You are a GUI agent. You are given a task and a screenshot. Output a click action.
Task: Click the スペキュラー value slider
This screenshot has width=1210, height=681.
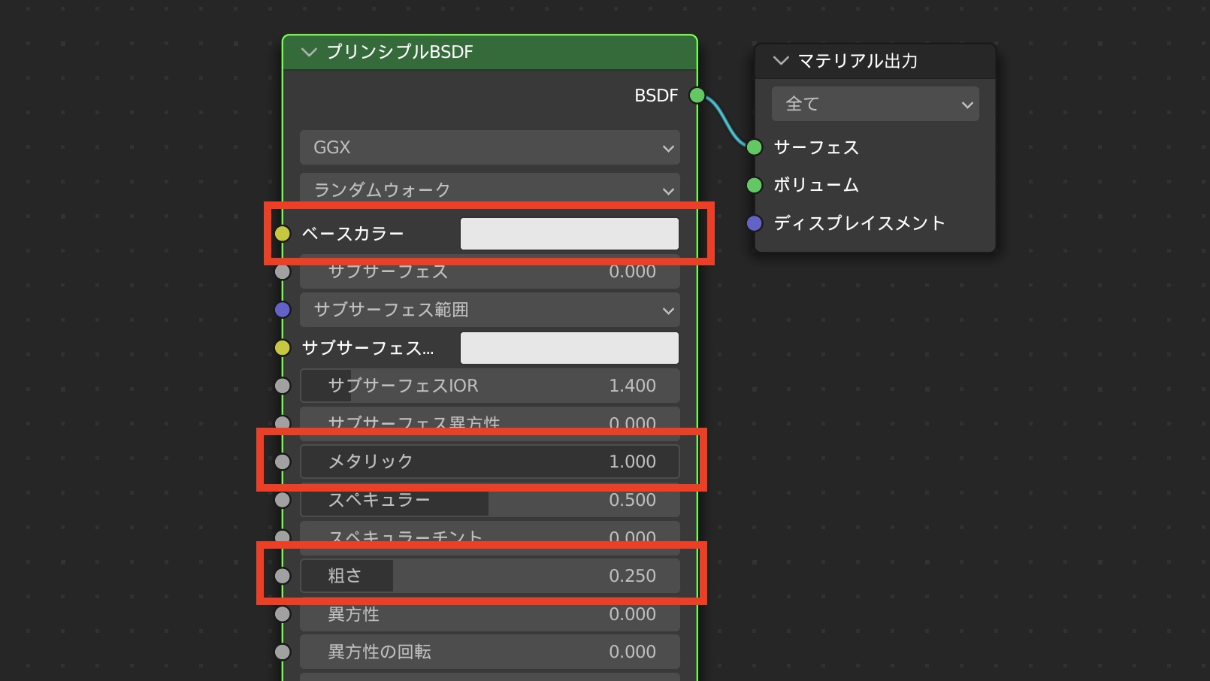coord(489,500)
